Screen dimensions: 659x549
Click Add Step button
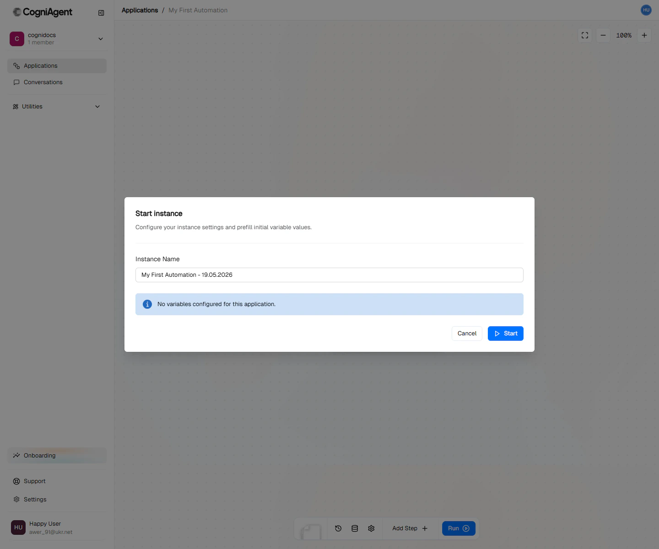tap(410, 528)
